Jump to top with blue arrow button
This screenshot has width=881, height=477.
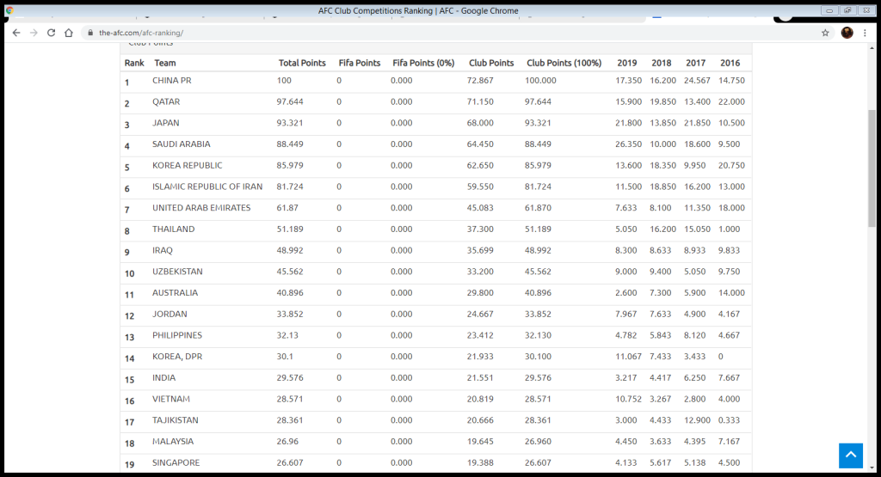click(851, 456)
